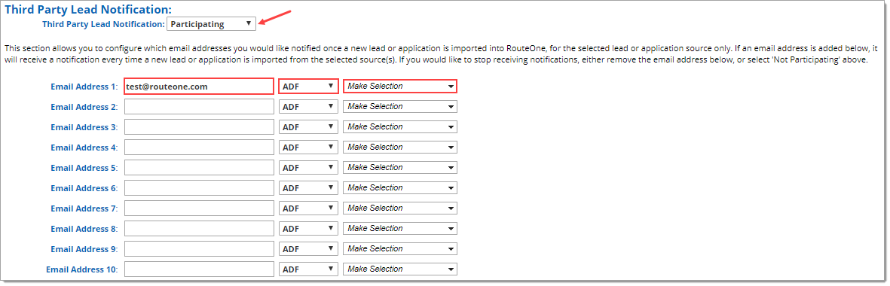Select the ADF dropdown for Email Address 5

pyautogui.click(x=309, y=168)
